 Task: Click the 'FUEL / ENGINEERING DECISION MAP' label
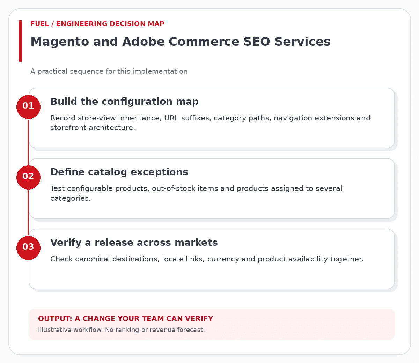(97, 24)
